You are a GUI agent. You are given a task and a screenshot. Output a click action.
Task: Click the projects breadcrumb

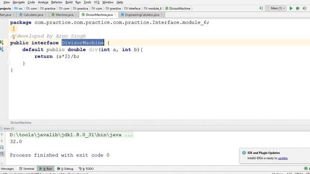[5, 9]
